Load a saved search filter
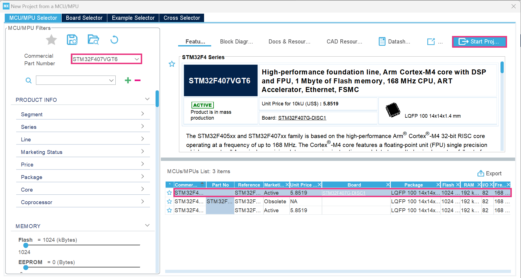 (93, 40)
